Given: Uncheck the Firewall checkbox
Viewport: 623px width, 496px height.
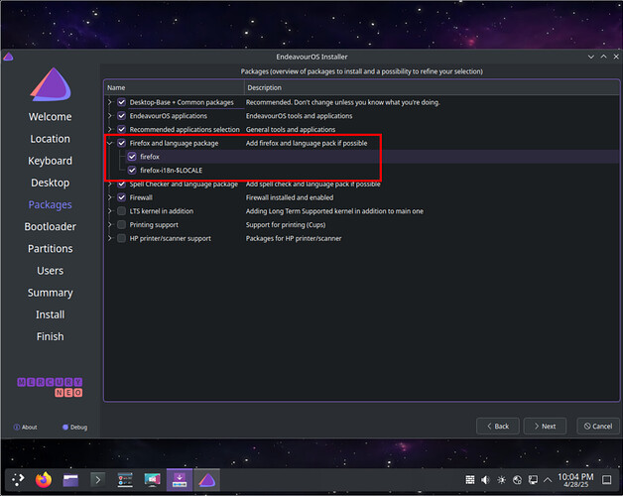Looking at the screenshot, I should (122, 197).
